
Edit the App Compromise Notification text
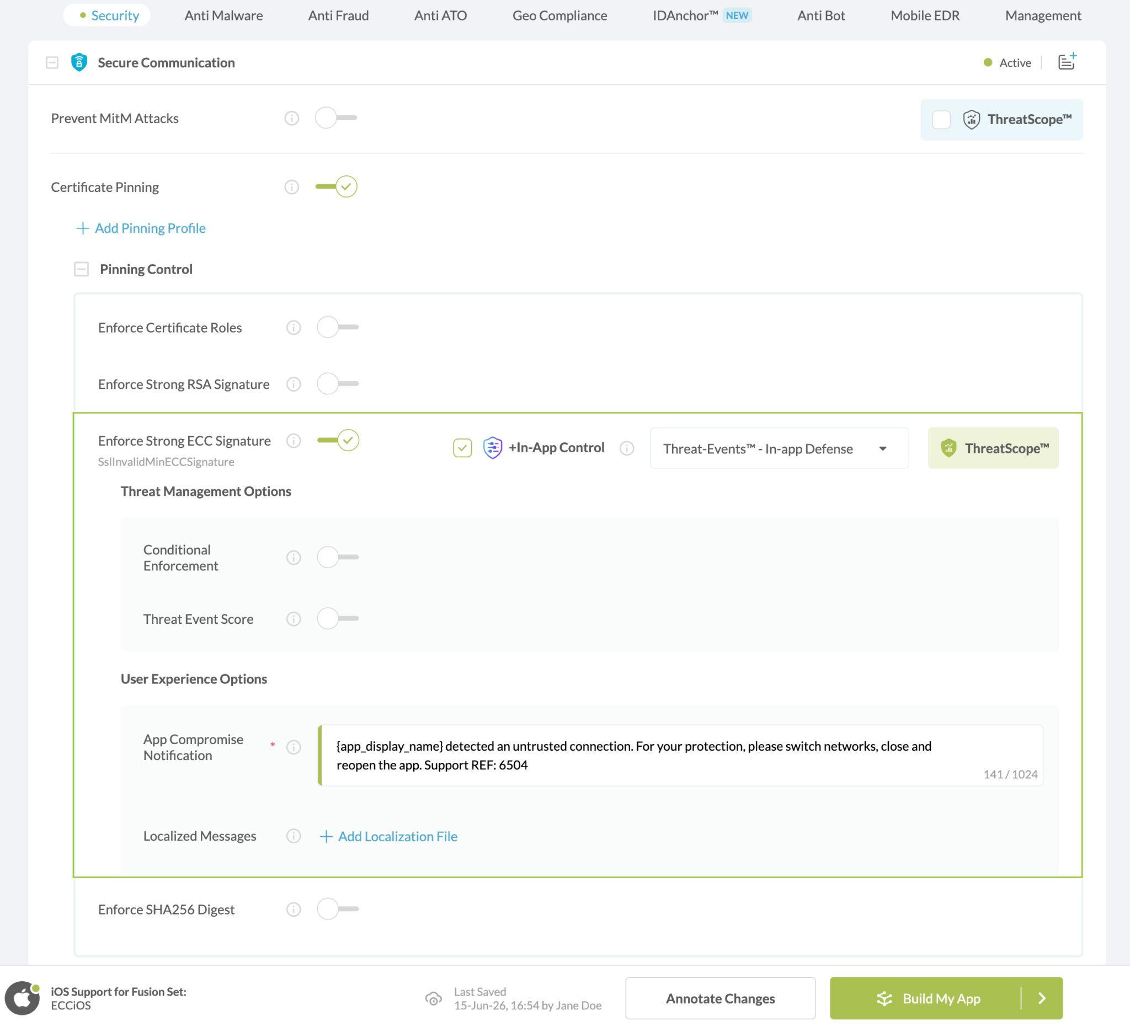680,755
